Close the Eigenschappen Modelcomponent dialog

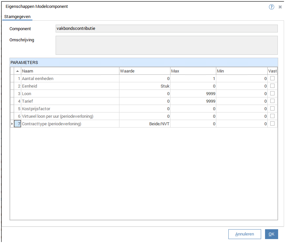280,7
